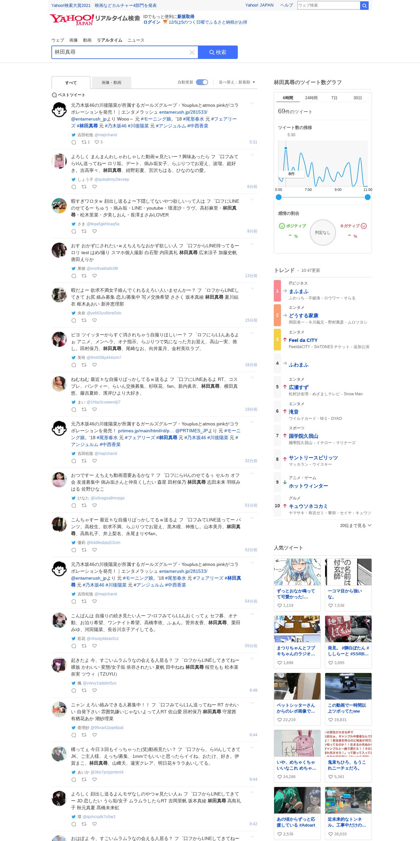Click the blue web search magnifier button

[x=364, y=5]
